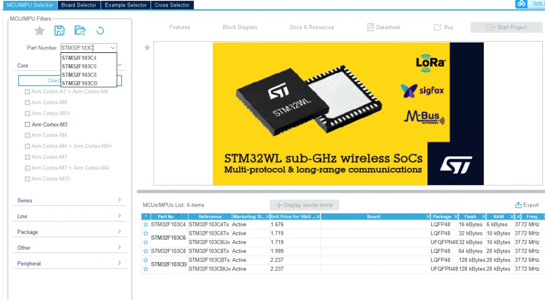Click the 1.676 unit price cell

(x=295, y=225)
